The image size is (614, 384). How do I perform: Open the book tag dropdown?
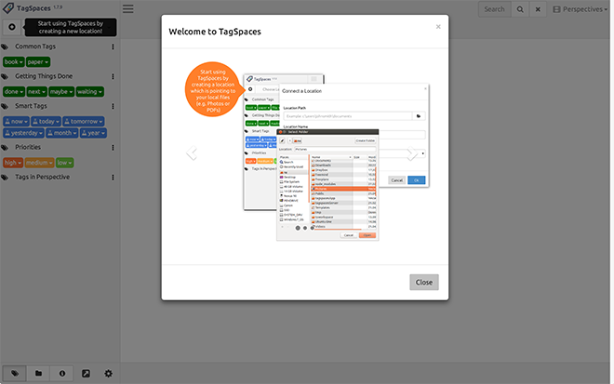[14, 62]
